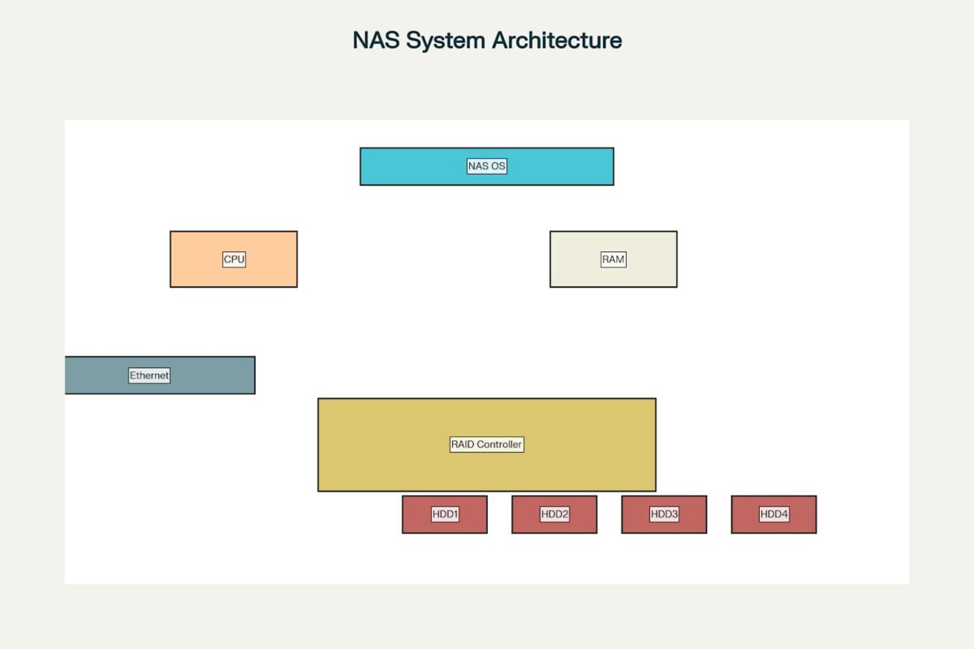Select the NAS OS block

[x=487, y=166]
